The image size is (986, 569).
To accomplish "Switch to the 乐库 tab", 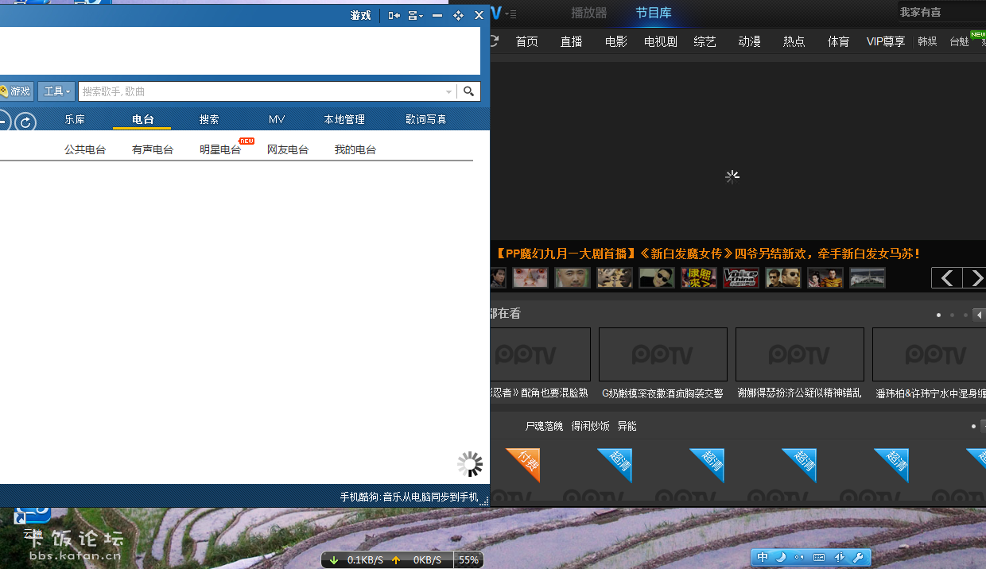I will 75,119.
